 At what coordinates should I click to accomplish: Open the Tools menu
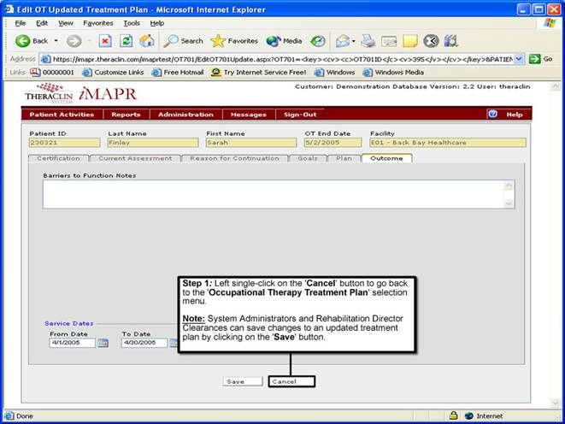(131, 22)
